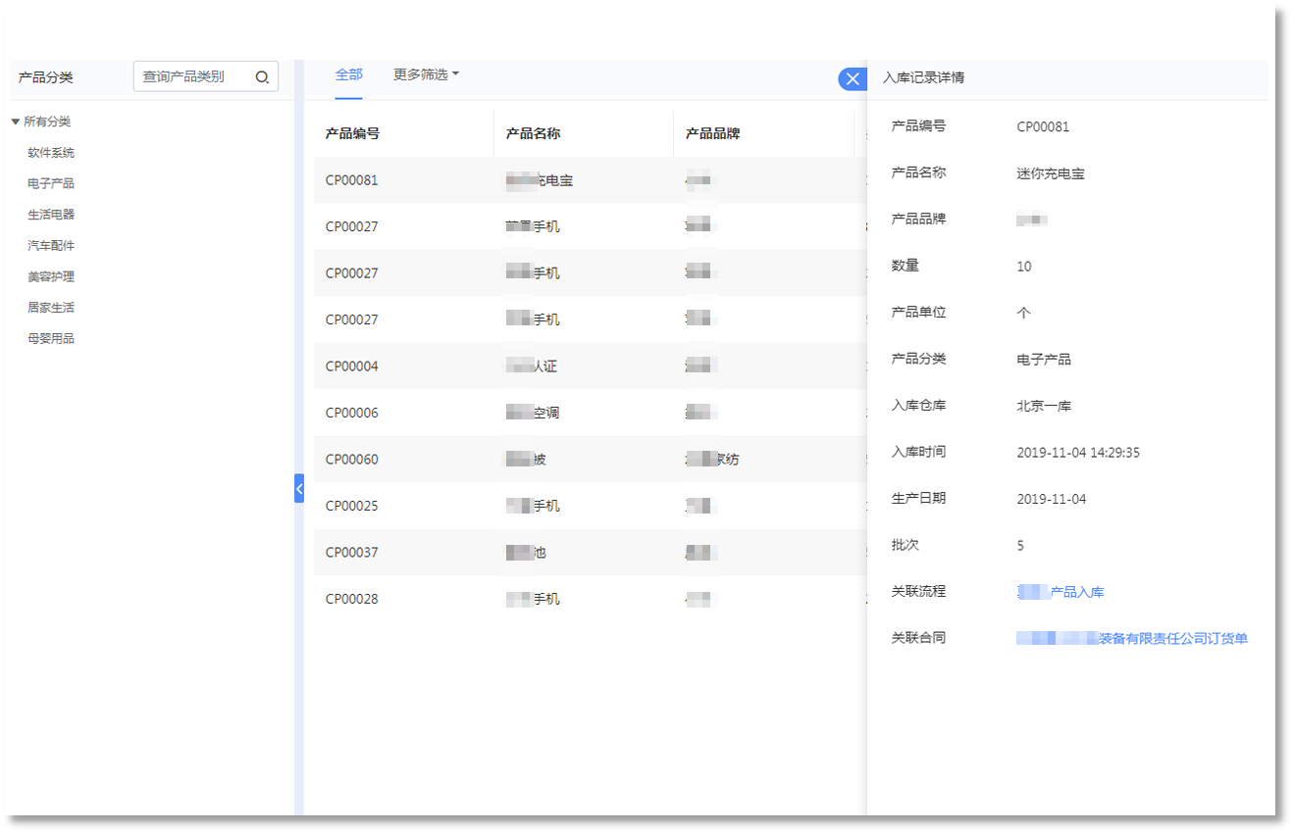Select the CP00025 table row

[x=591, y=506]
